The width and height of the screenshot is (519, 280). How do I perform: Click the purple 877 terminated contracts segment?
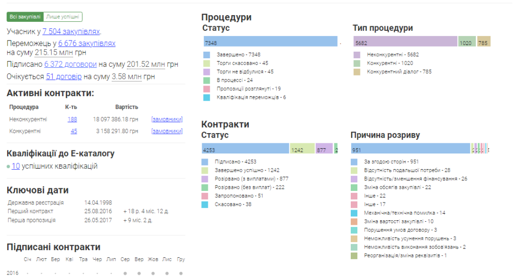(x=324, y=150)
